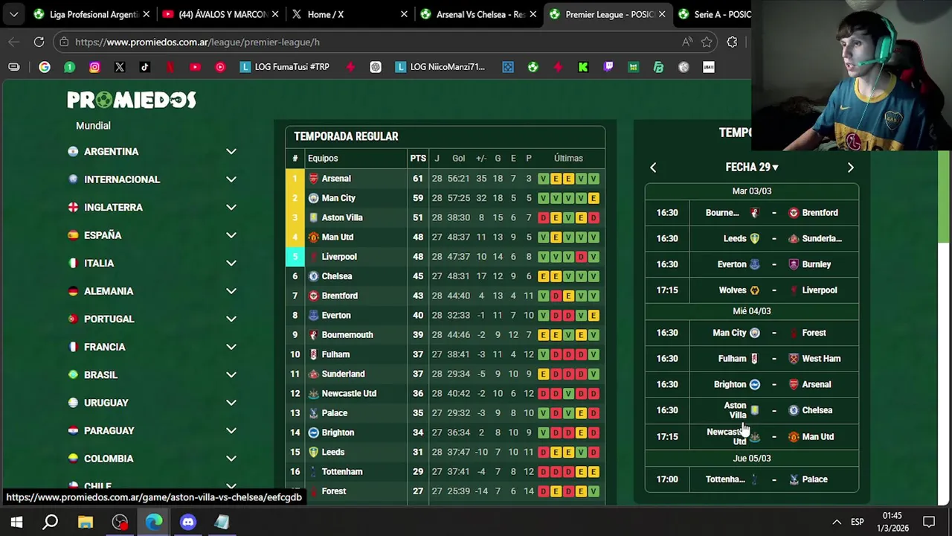952x536 pixels.
Task: Expand the ITALIA section chevron
Action: coord(231,264)
